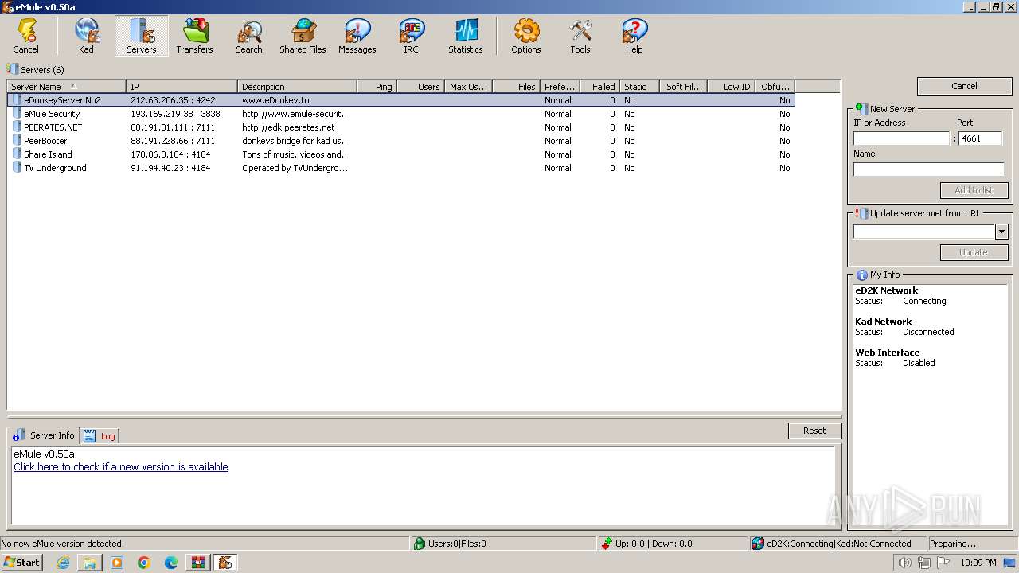The image size is (1019, 573).
Task: Click the check new version link
Action: 121,467
